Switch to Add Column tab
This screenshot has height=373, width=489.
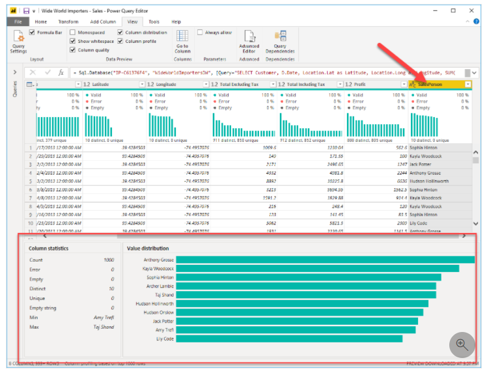[x=103, y=21]
